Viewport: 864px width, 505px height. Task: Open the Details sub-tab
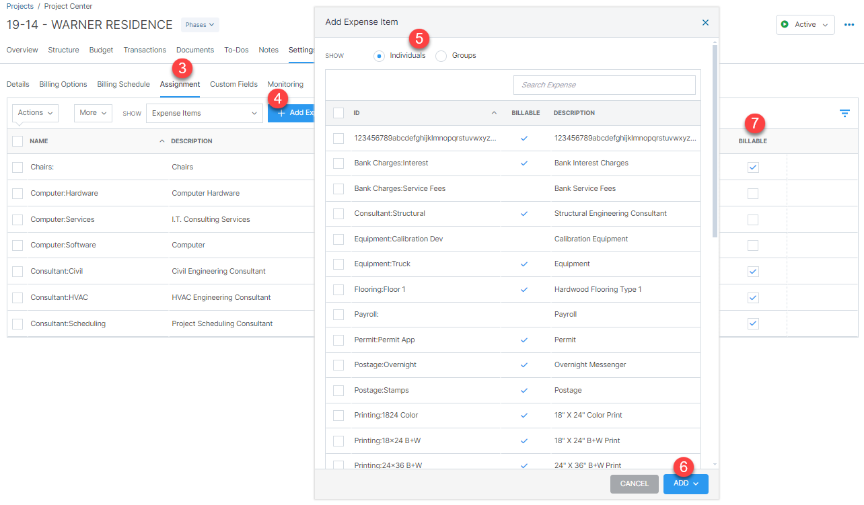(x=17, y=85)
